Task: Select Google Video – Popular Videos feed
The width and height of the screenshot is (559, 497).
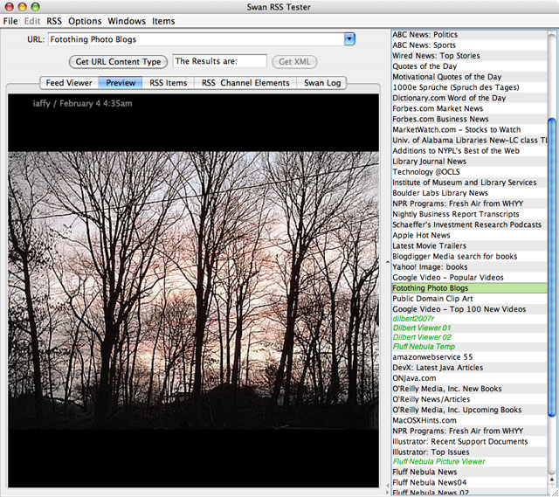Action: click(x=445, y=277)
